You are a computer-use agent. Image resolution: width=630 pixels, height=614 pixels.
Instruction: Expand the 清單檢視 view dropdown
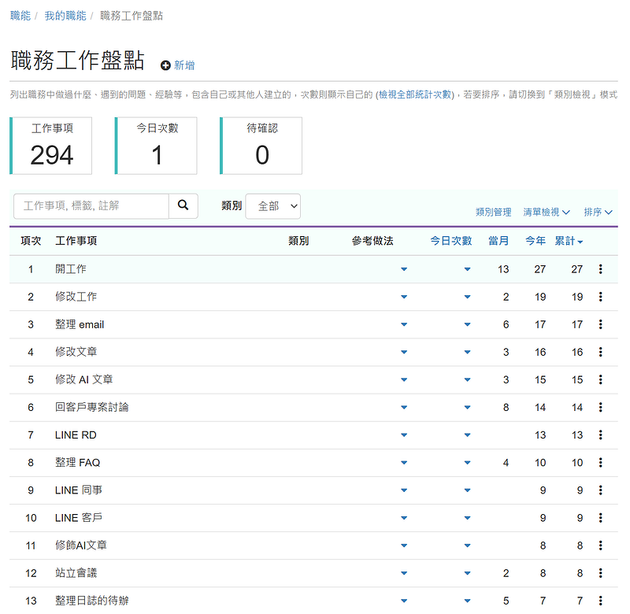coord(547,212)
